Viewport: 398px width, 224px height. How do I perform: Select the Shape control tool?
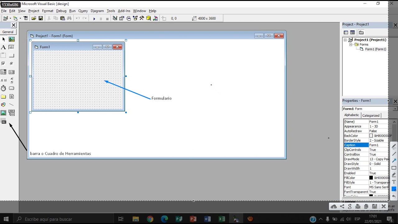[x=3, y=105]
